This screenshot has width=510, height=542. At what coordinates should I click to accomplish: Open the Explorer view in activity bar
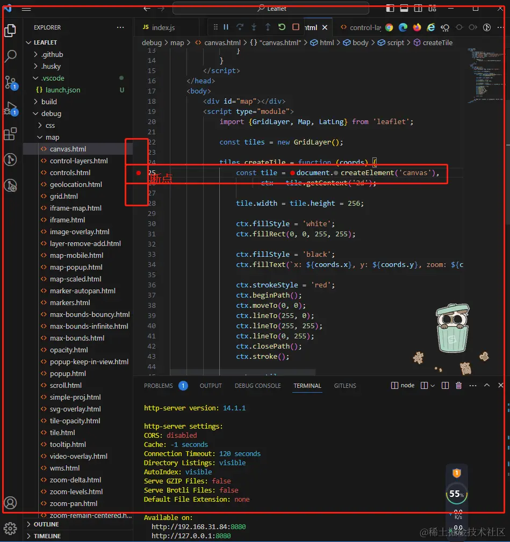coord(10,31)
